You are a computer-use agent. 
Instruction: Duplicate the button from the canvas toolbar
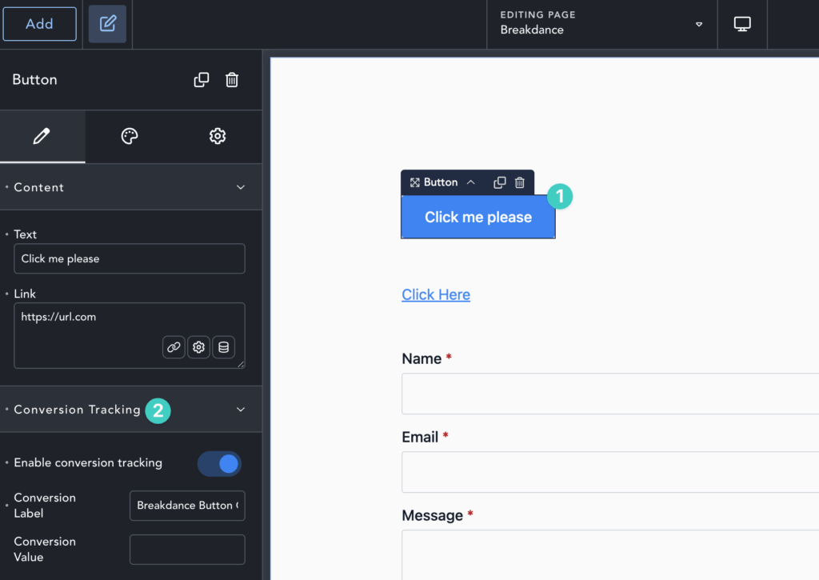point(497,182)
